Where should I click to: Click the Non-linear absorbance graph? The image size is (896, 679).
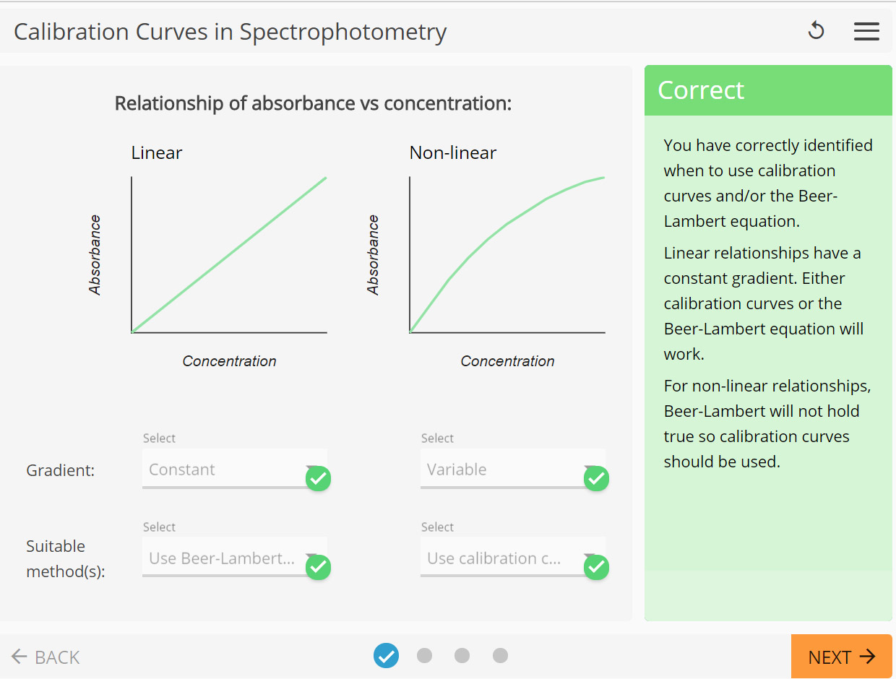(x=507, y=255)
